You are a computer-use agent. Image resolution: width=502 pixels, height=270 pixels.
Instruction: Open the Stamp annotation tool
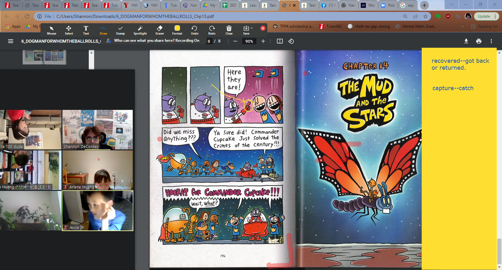pyautogui.click(x=120, y=30)
